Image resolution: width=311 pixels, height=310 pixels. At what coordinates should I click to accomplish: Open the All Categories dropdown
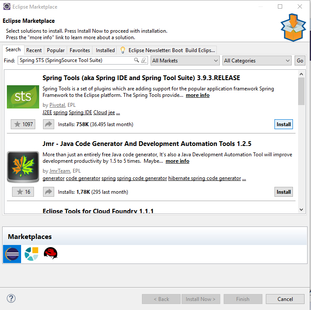[257, 61]
